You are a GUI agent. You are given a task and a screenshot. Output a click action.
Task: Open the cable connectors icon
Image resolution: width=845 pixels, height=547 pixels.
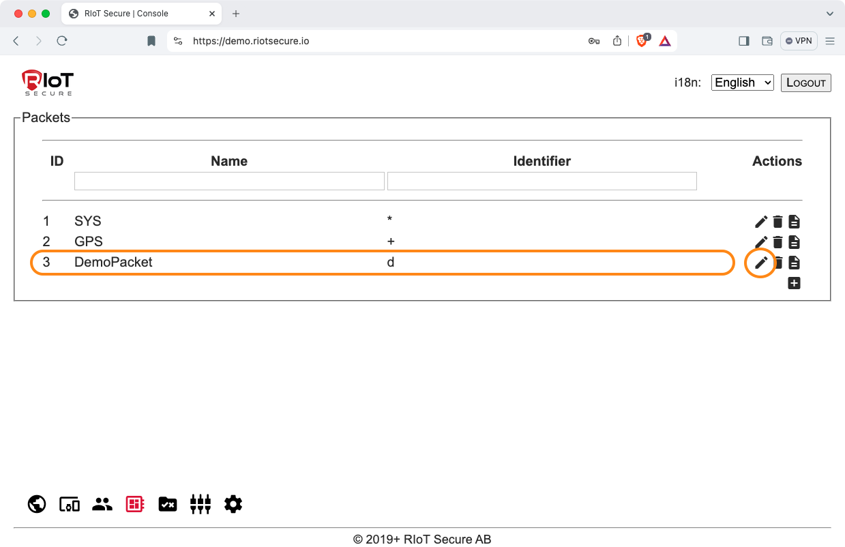coord(201,504)
